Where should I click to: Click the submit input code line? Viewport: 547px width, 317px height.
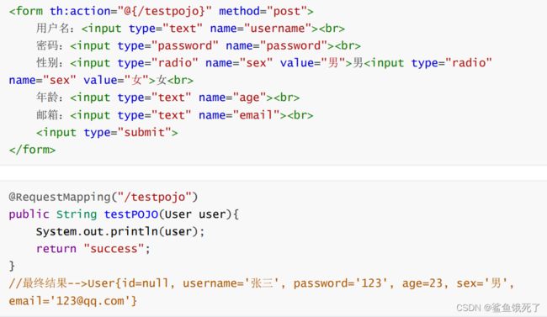(x=107, y=132)
